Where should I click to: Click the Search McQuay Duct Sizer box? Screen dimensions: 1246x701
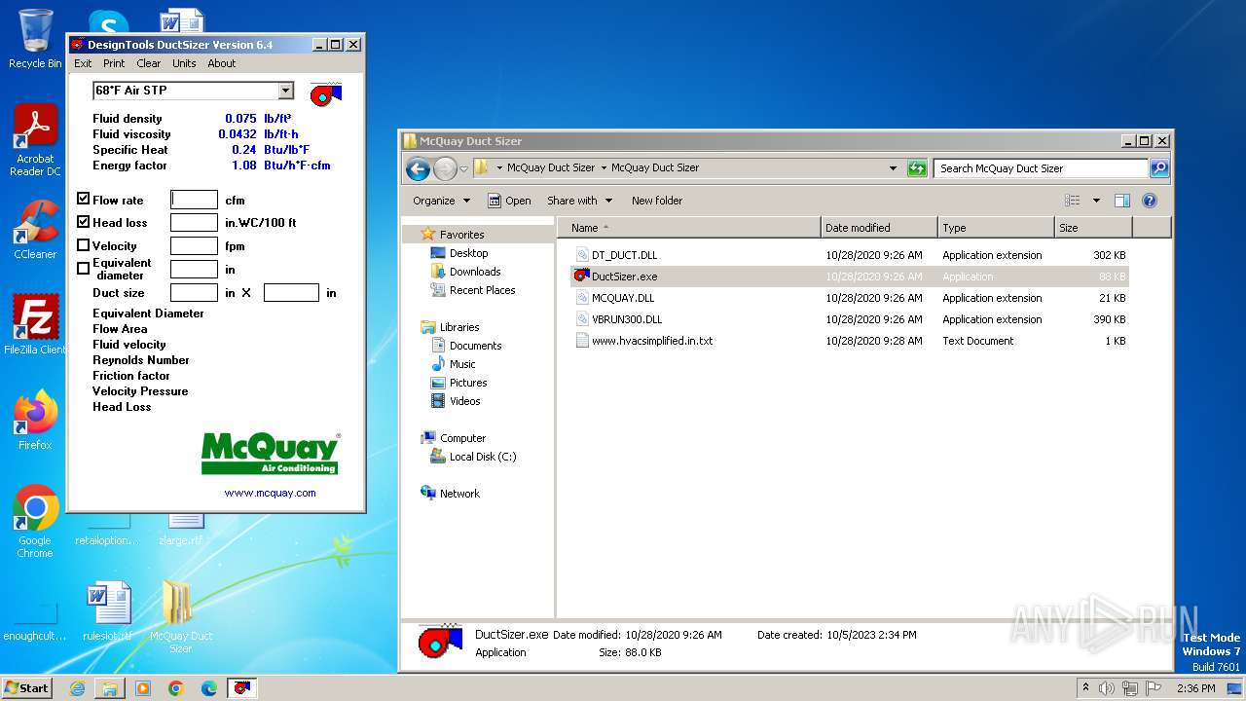pos(1040,168)
